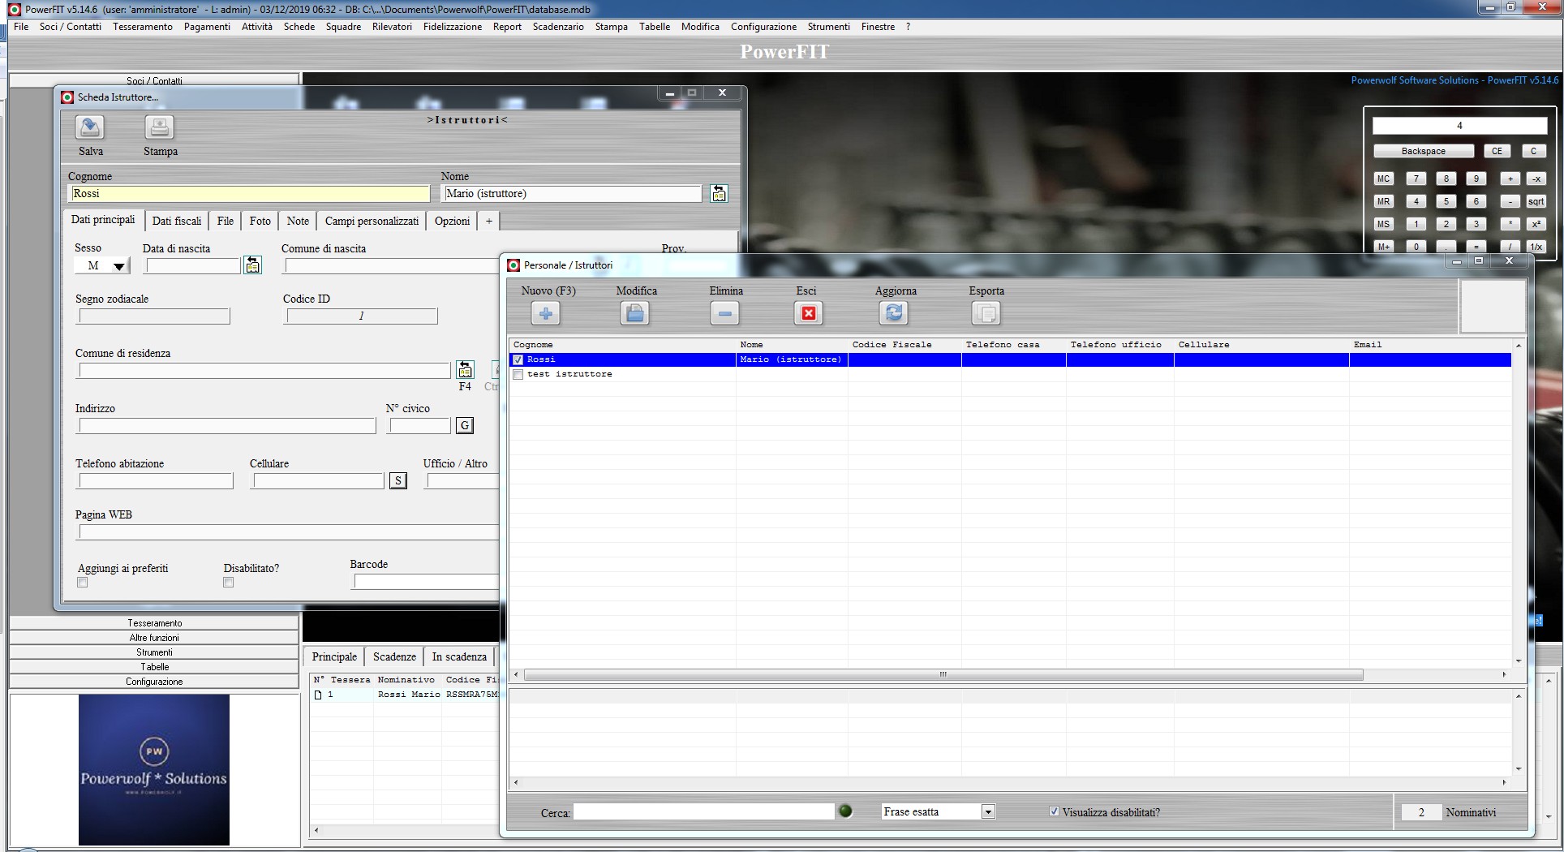The image size is (1564, 852).
Task: Click the G button beside N° civico
Action: point(465,425)
